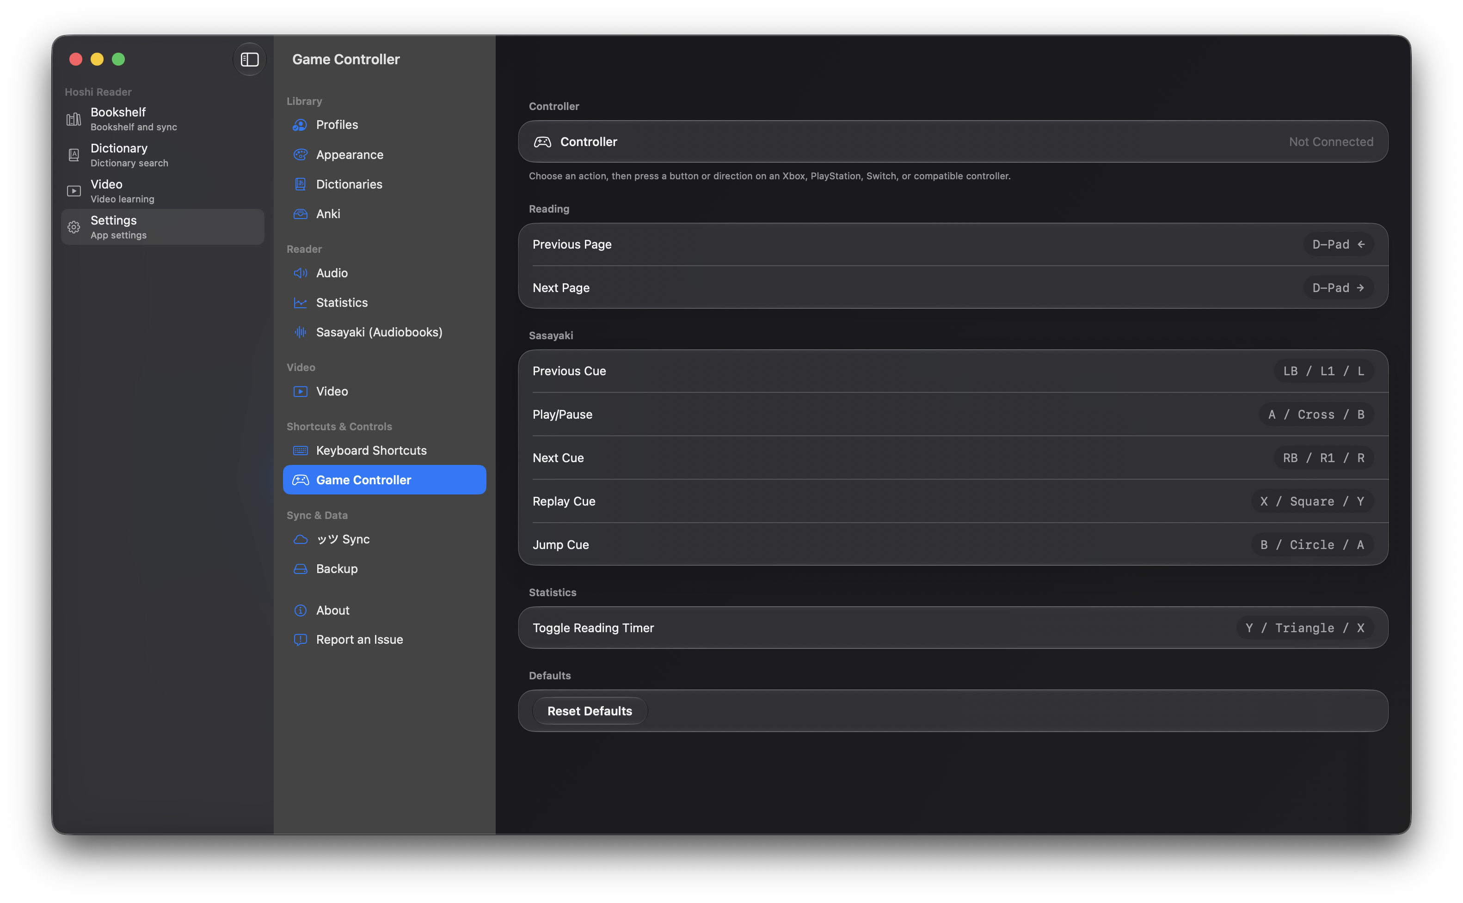Click the Game Controller page title

(x=346, y=59)
